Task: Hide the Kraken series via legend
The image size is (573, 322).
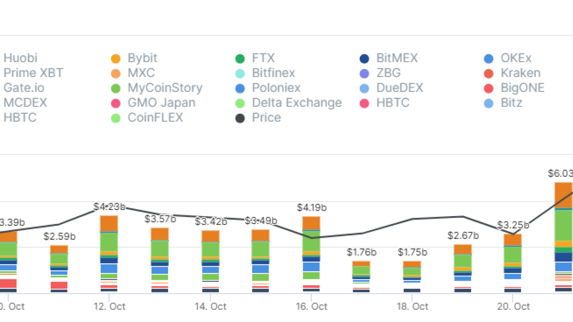Action: (x=512, y=73)
